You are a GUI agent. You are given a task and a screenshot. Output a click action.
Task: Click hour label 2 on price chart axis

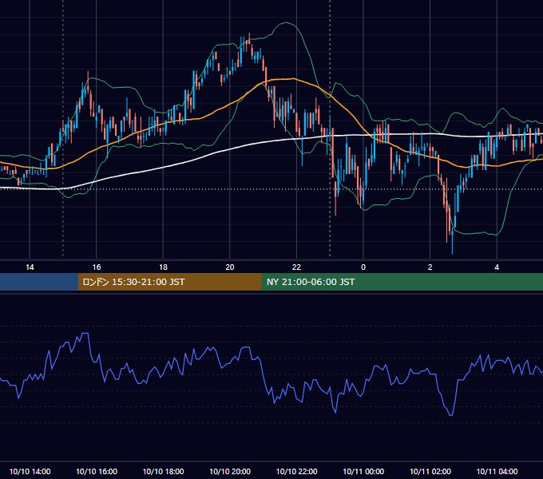(x=430, y=267)
